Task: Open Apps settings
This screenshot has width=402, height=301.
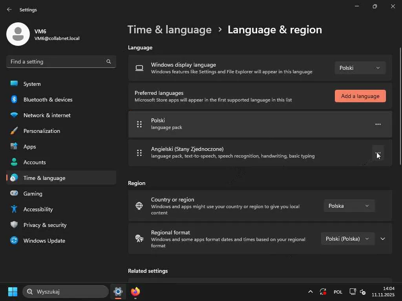Action: point(61,147)
